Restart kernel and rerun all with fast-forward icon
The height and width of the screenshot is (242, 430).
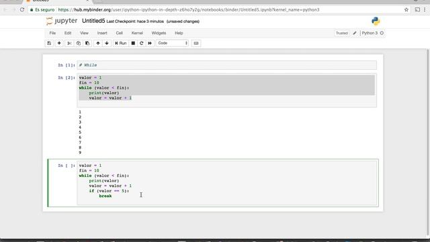(x=150, y=43)
